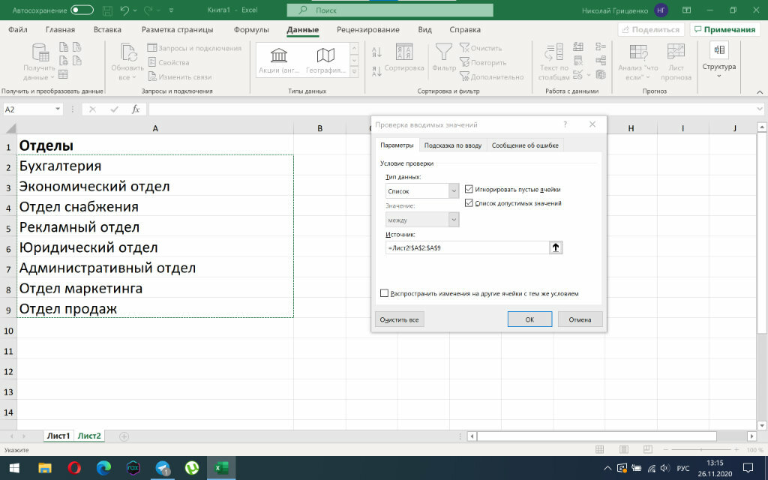The height and width of the screenshot is (480, 768).
Task: Click the Источник range input field
Action: click(x=467, y=247)
